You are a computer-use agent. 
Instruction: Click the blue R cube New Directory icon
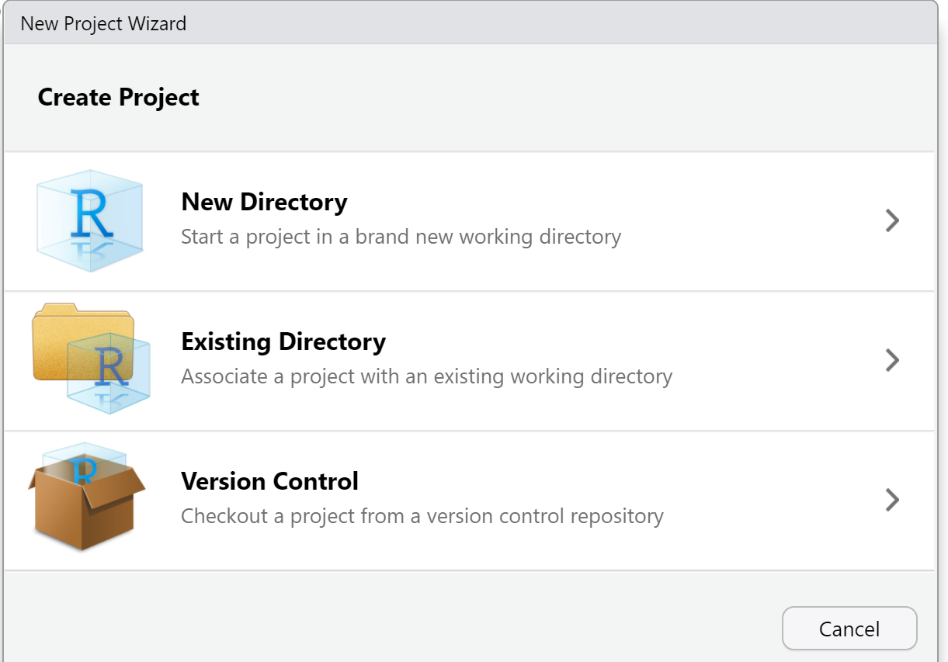[90, 220]
